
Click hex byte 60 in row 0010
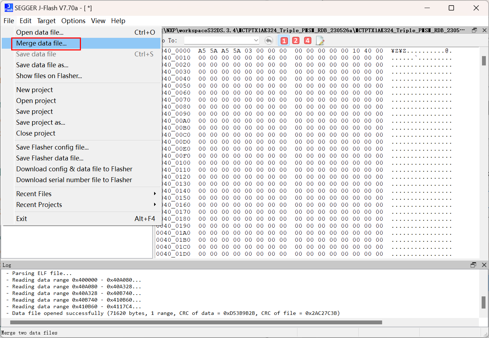(271, 58)
